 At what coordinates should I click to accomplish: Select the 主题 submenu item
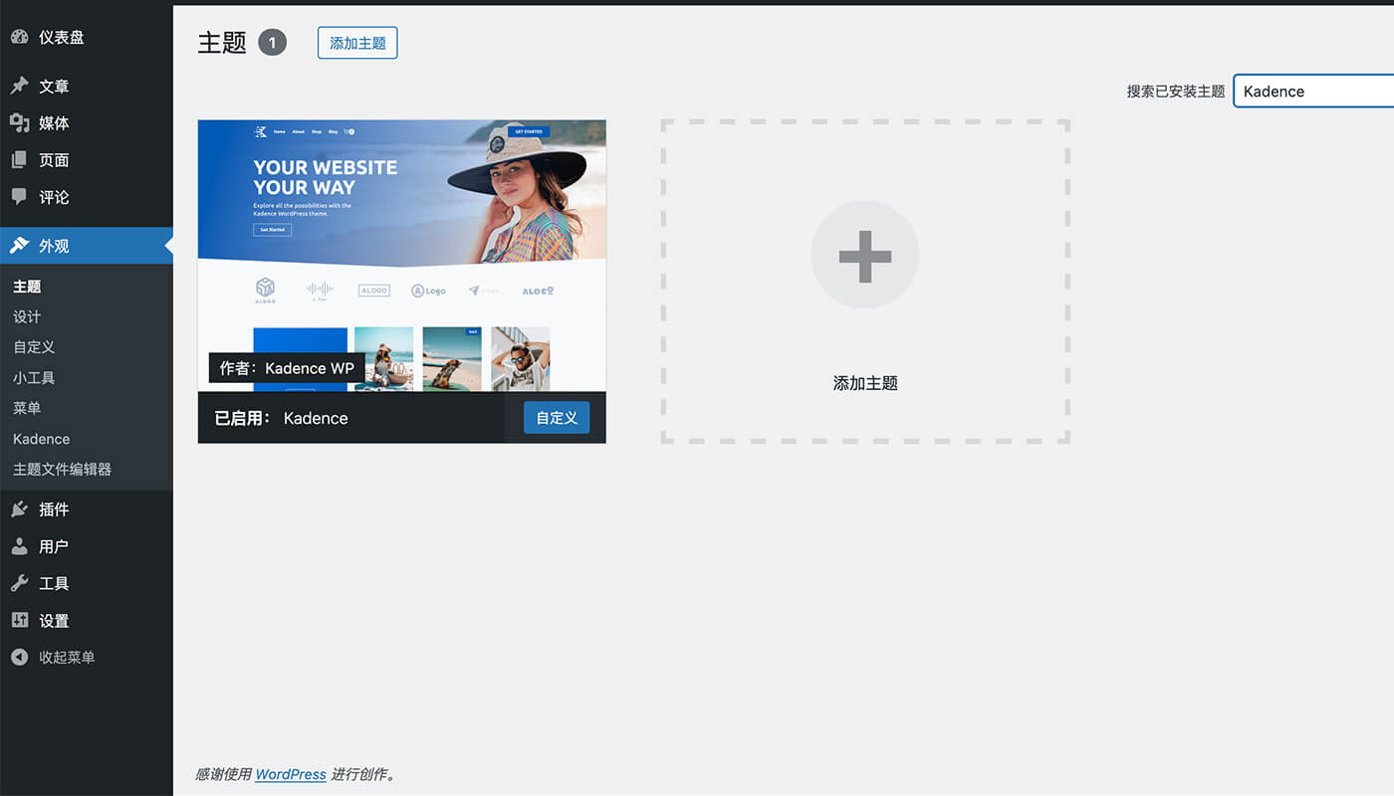coord(27,287)
